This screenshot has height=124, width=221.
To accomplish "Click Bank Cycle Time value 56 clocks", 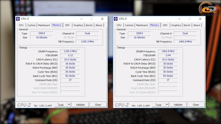I will tap(70, 76).
